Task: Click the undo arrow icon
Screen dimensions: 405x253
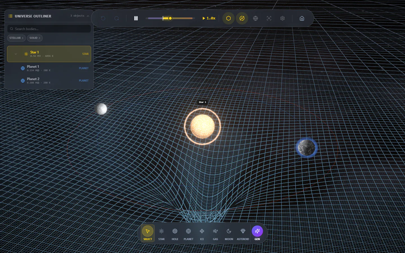Action: point(103,18)
